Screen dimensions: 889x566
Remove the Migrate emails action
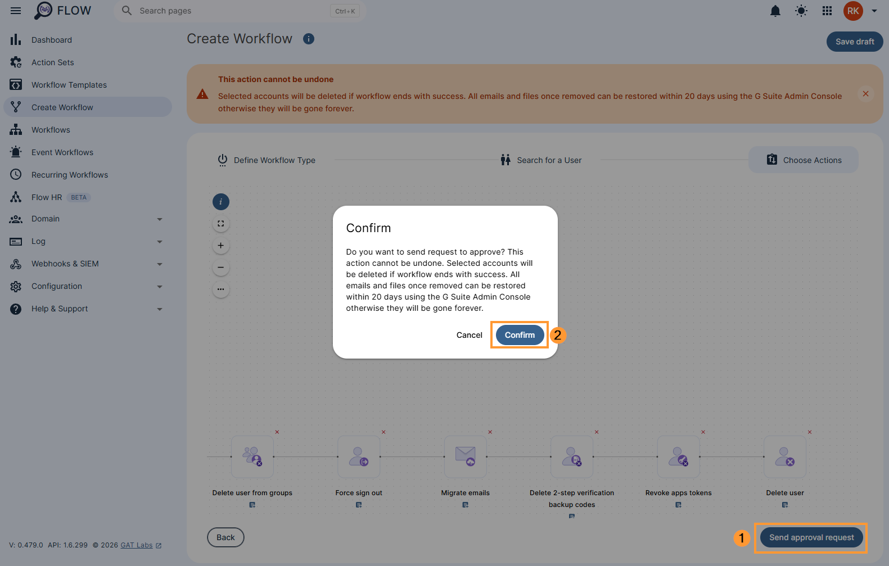point(490,432)
